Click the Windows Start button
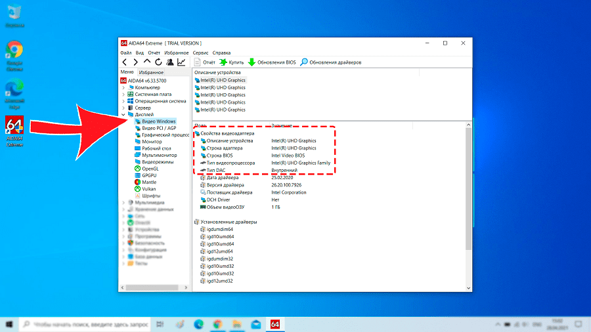591x332 pixels. [x=9, y=324]
